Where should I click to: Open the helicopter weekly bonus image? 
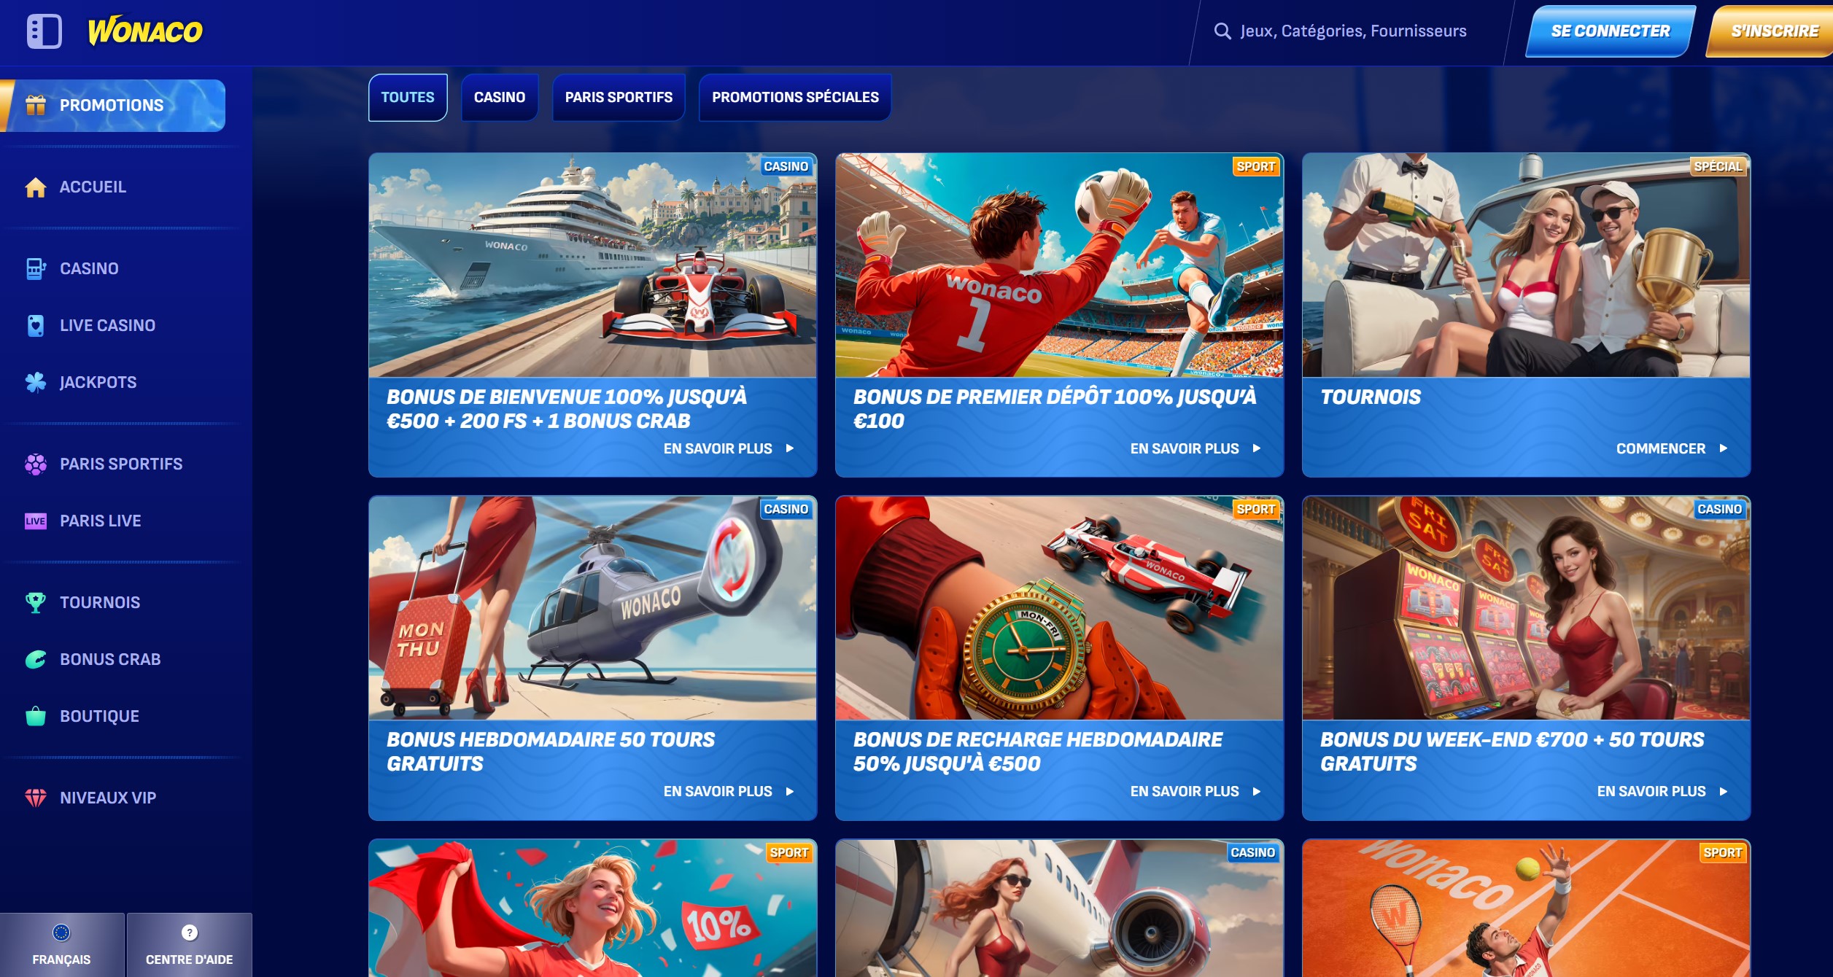(x=592, y=609)
